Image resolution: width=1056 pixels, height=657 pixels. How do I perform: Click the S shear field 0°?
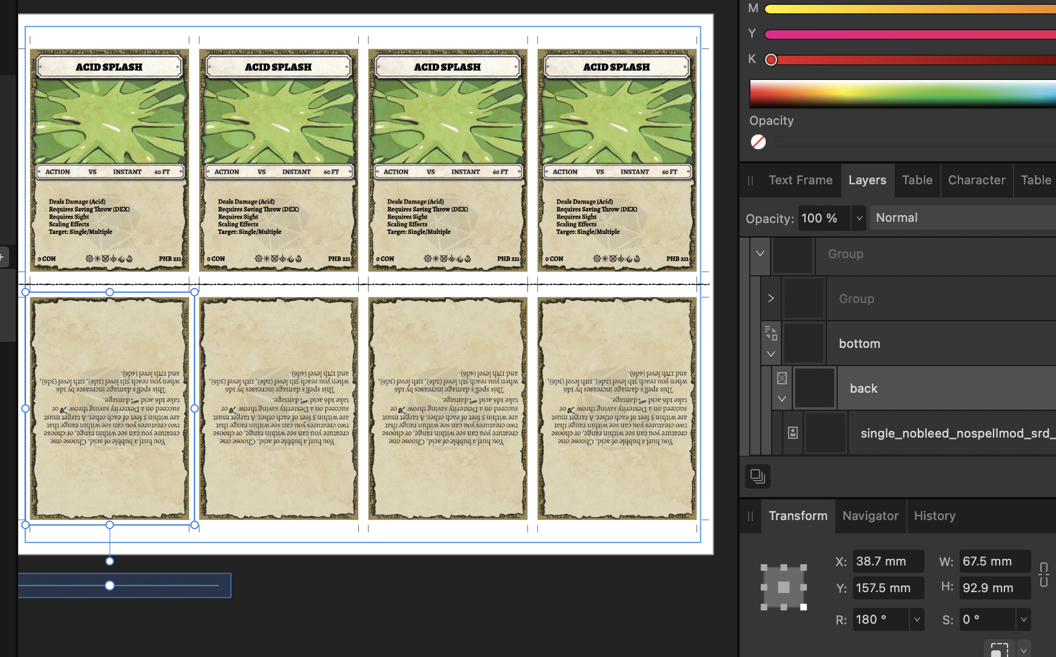coord(987,619)
